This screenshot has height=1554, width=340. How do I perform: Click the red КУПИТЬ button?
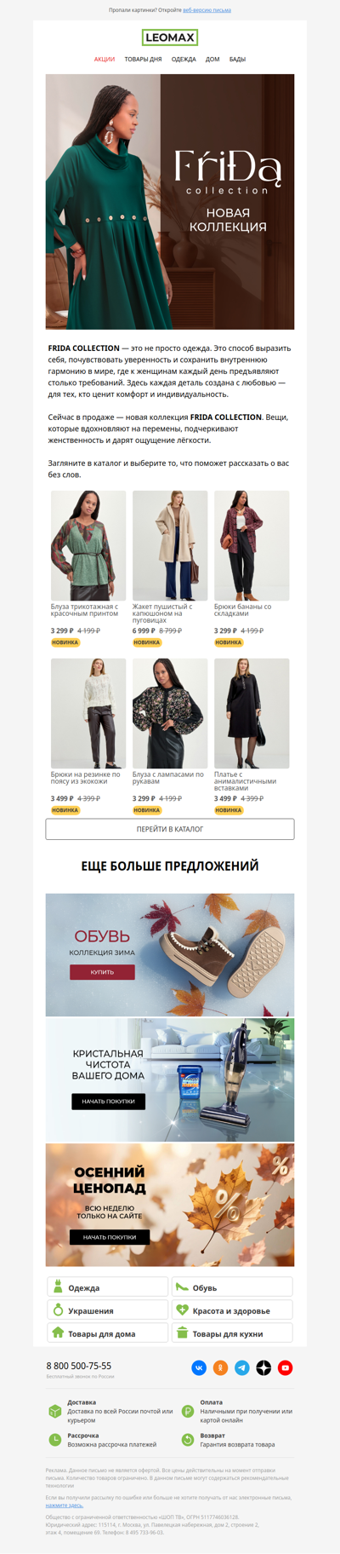point(102,971)
